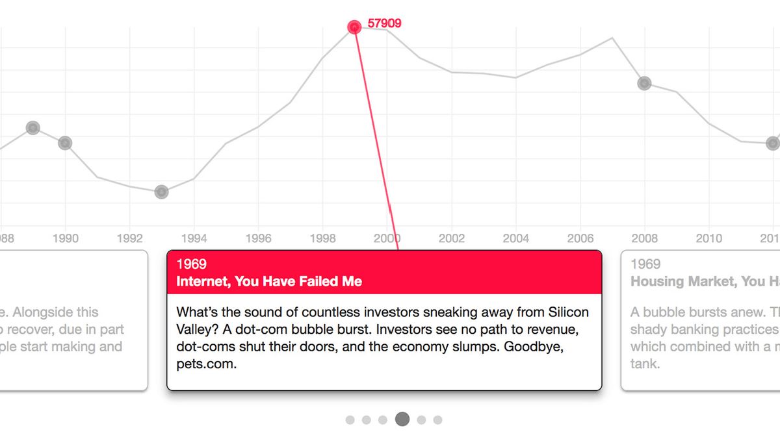Viewport: 780px width, 439px height.
Task: Click the "Internet, You Have Failed Me" heading
Action: coord(269,282)
